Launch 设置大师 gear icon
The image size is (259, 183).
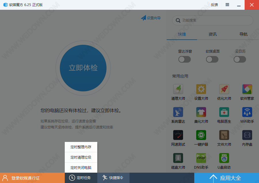tap(201, 89)
